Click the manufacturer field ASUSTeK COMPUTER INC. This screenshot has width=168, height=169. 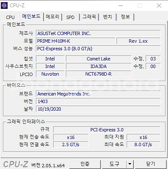98,33
